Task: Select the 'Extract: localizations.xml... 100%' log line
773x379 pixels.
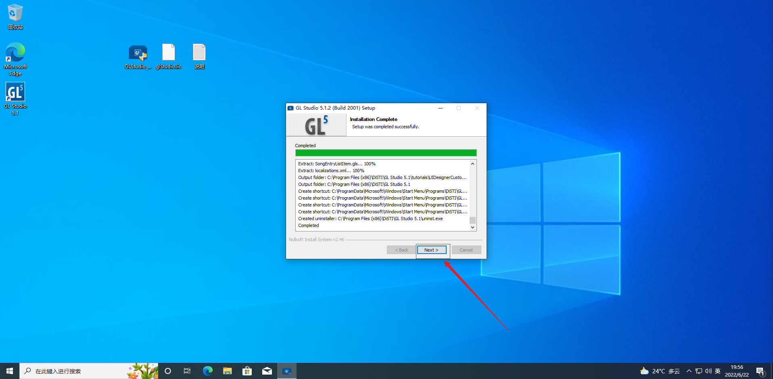Action: click(x=331, y=171)
